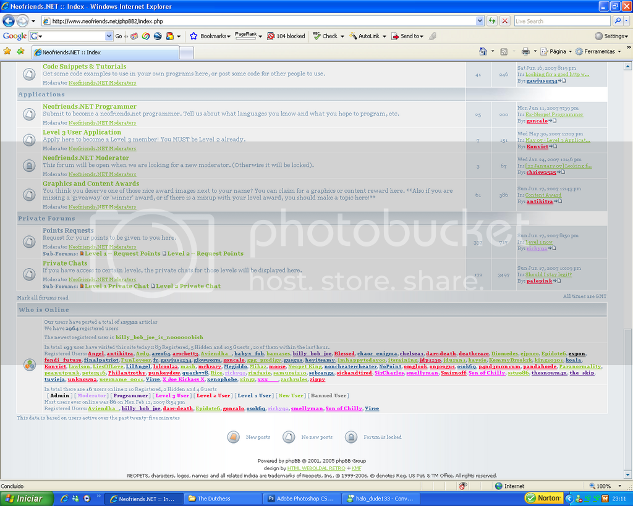Click the Print icon in command bar

pos(525,51)
